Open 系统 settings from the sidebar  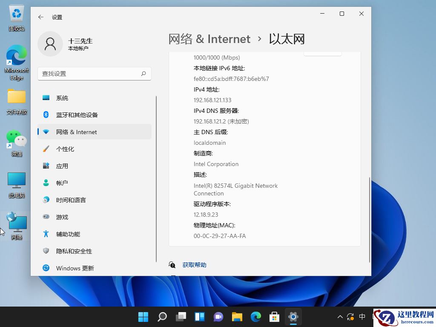pos(62,98)
